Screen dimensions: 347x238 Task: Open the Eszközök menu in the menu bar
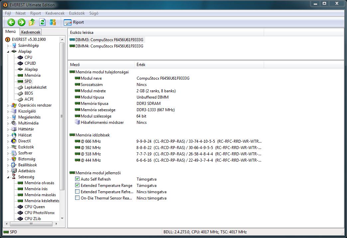77,13
